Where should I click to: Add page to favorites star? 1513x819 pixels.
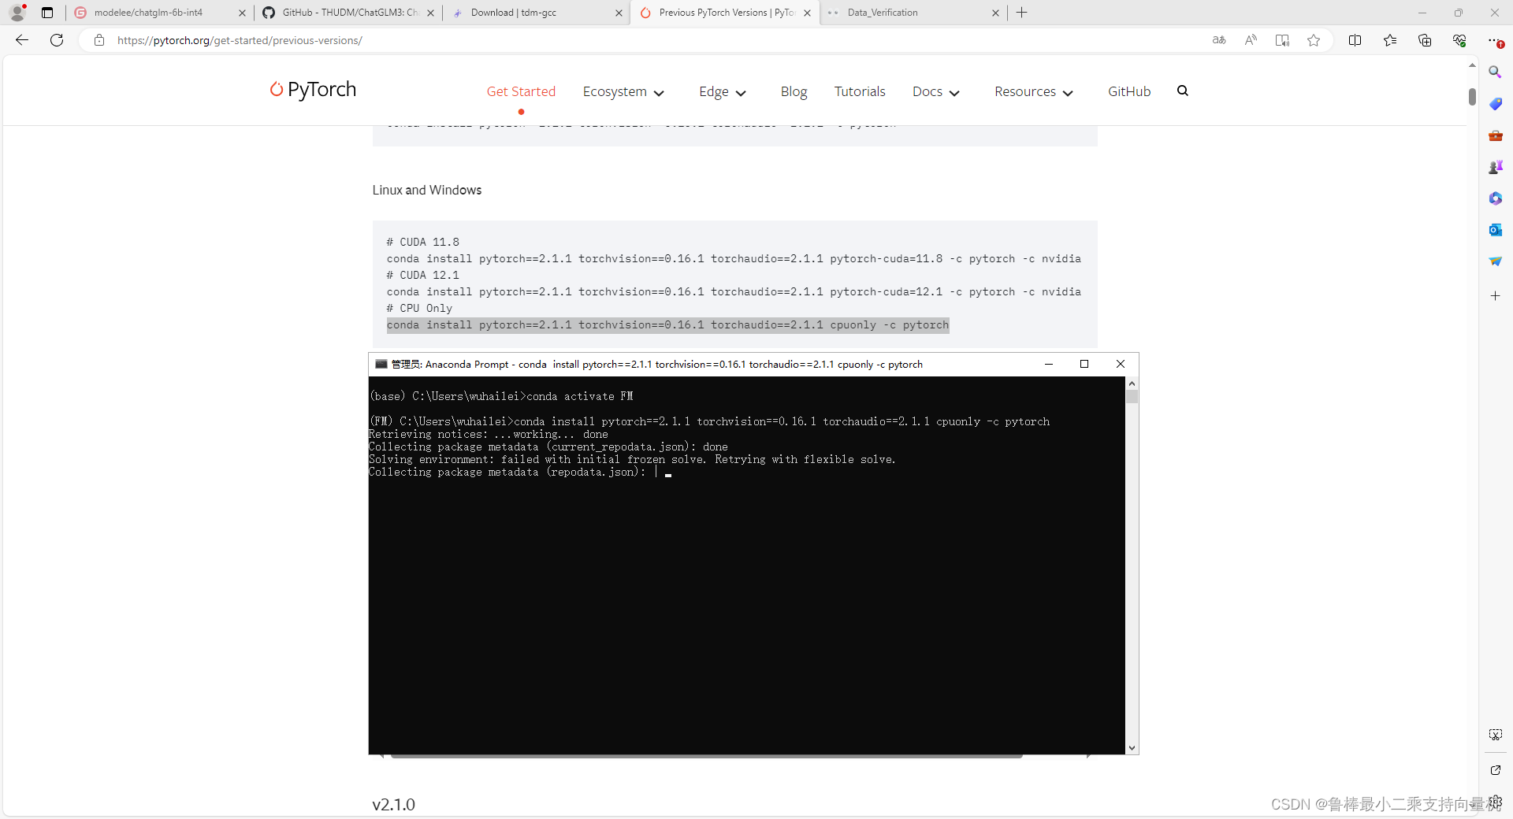coord(1314,40)
